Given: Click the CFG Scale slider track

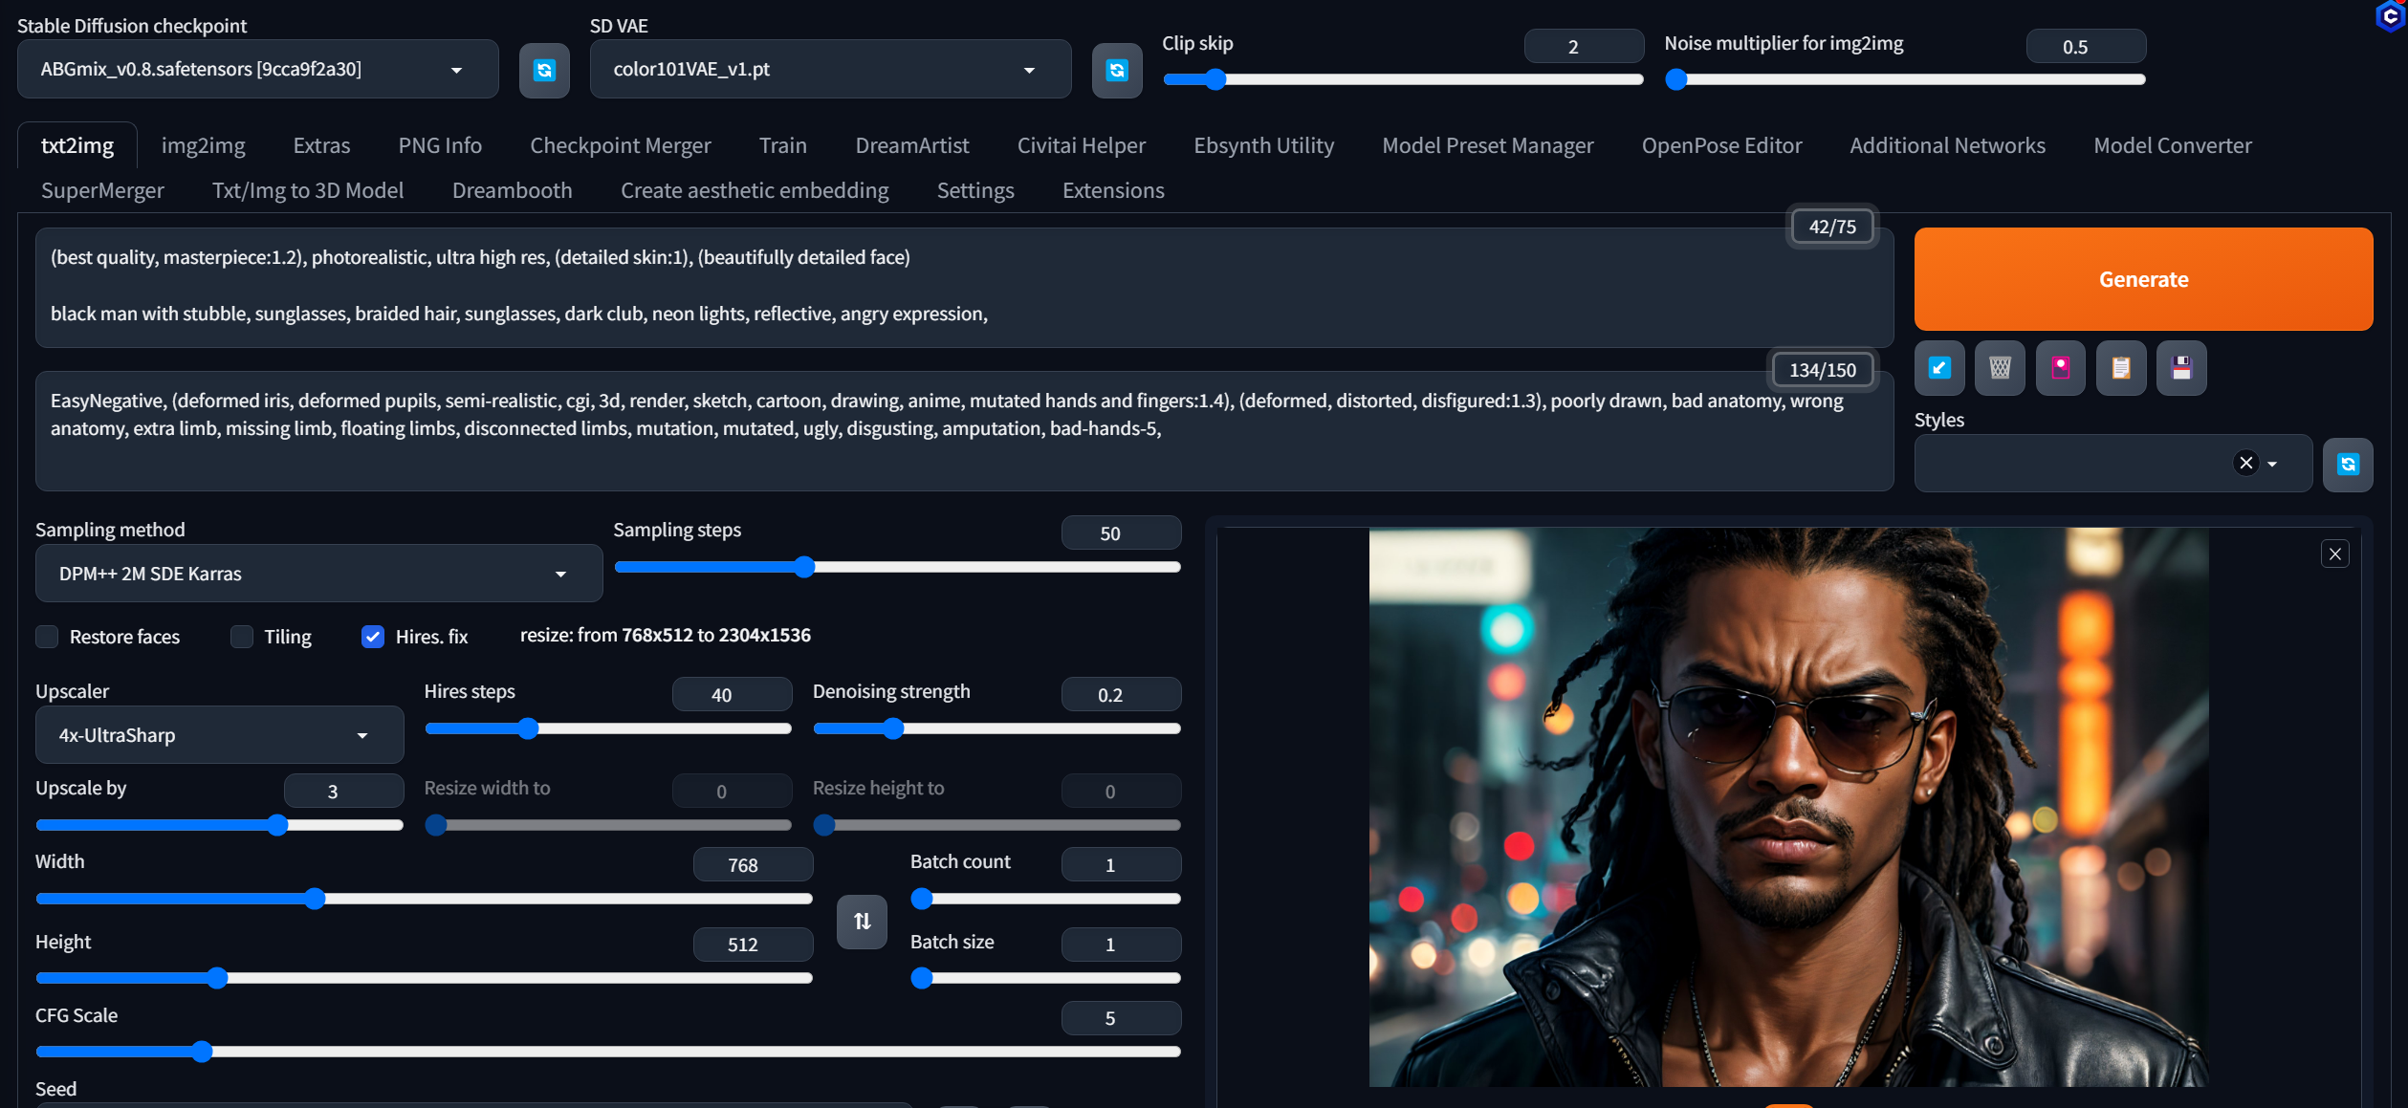Looking at the screenshot, I should tap(607, 1052).
